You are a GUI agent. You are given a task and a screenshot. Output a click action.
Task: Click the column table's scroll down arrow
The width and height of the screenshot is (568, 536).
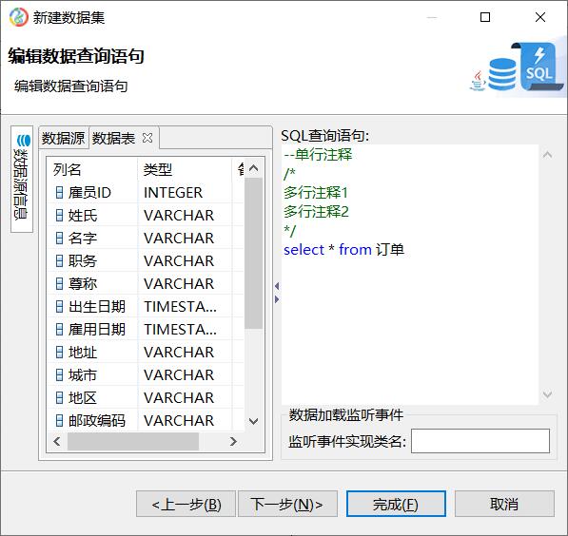[254, 421]
